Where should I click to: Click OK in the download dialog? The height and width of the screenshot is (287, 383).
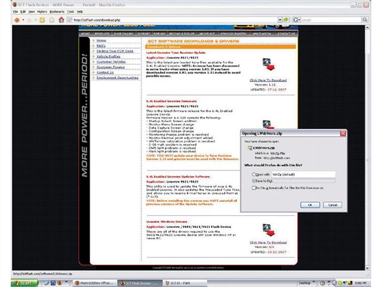pyautogui.click(x=310, y=205)
